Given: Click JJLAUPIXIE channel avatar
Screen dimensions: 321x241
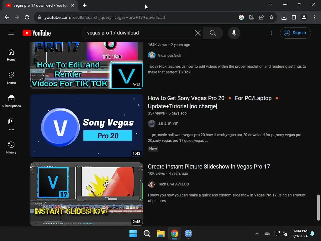Looking at the screenshot, I should [x=152, y=124].
